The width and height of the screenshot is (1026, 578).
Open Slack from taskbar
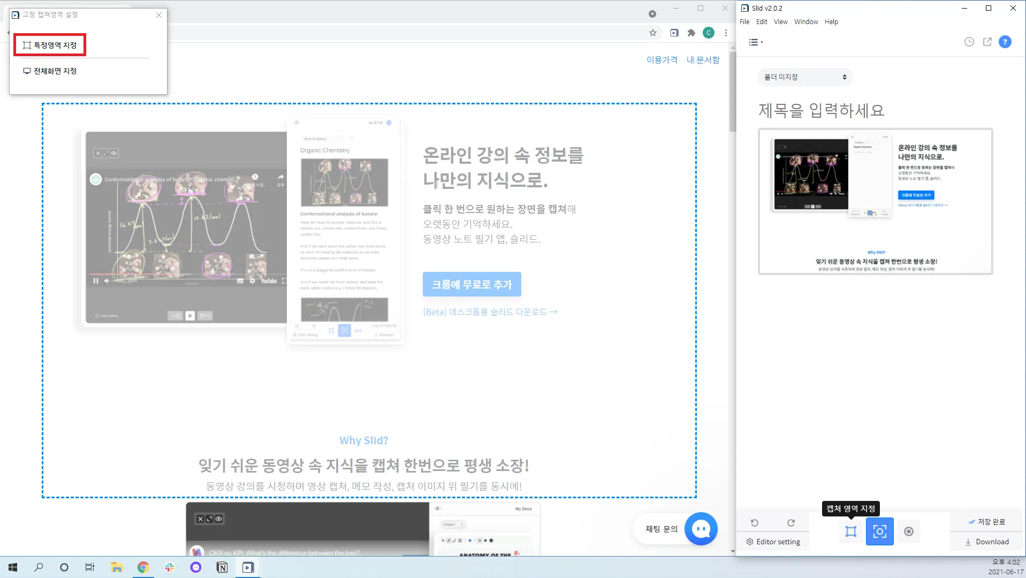[x=170, y=567]
